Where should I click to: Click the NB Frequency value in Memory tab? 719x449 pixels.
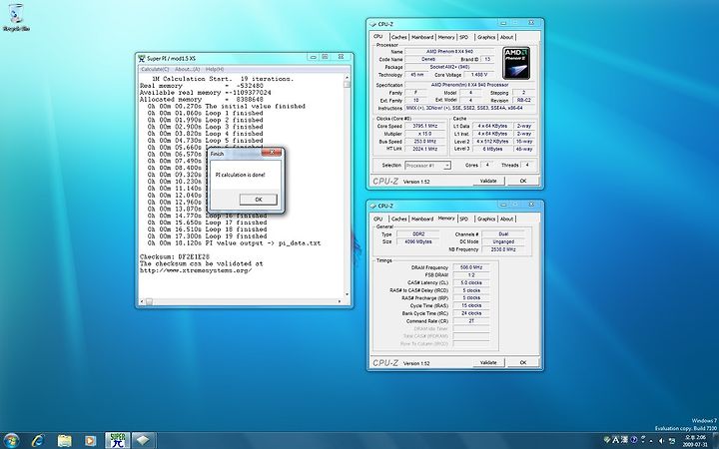(x=503, y=249)
